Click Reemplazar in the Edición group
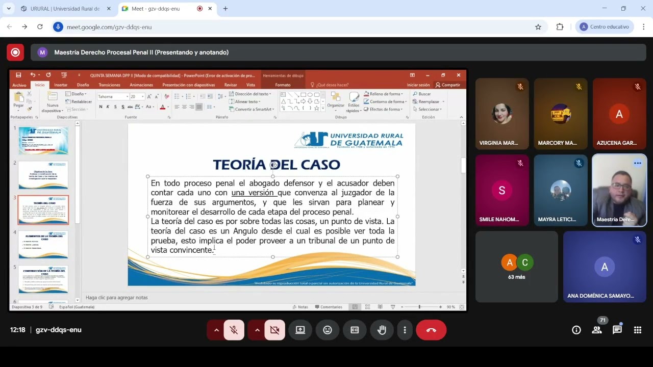 click(427, 101)
